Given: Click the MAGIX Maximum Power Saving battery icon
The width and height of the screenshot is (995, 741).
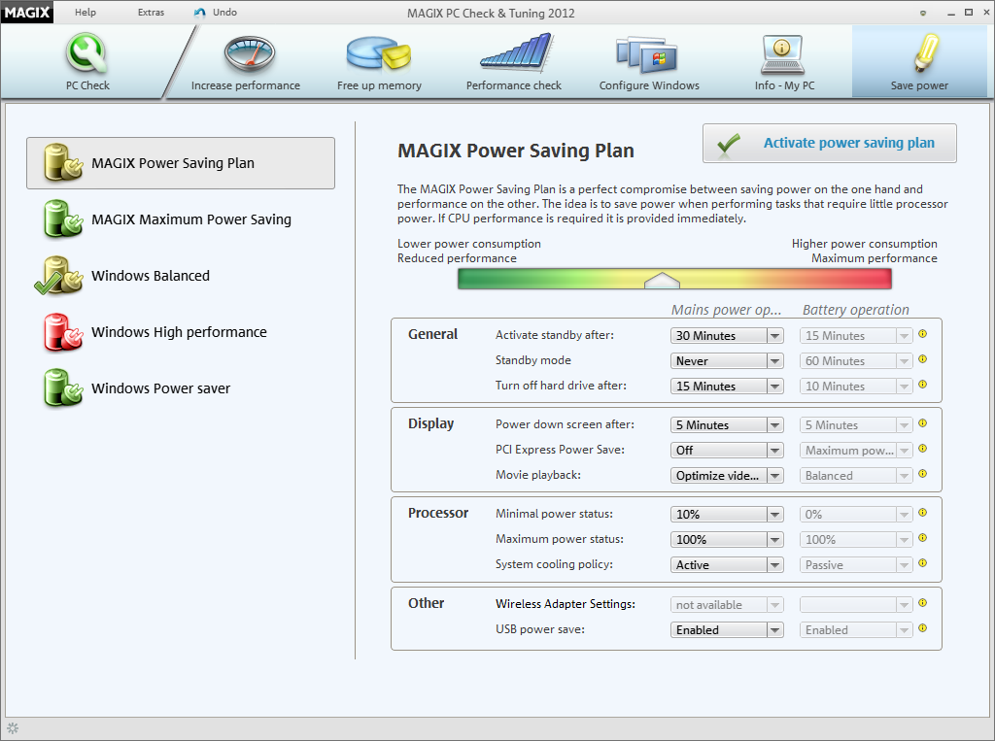Looking at the screenshot, I should pyautogui.click(x=63, y=219).
